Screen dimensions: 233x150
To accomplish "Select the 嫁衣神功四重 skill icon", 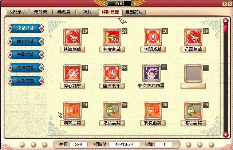I will coord(151,73).
